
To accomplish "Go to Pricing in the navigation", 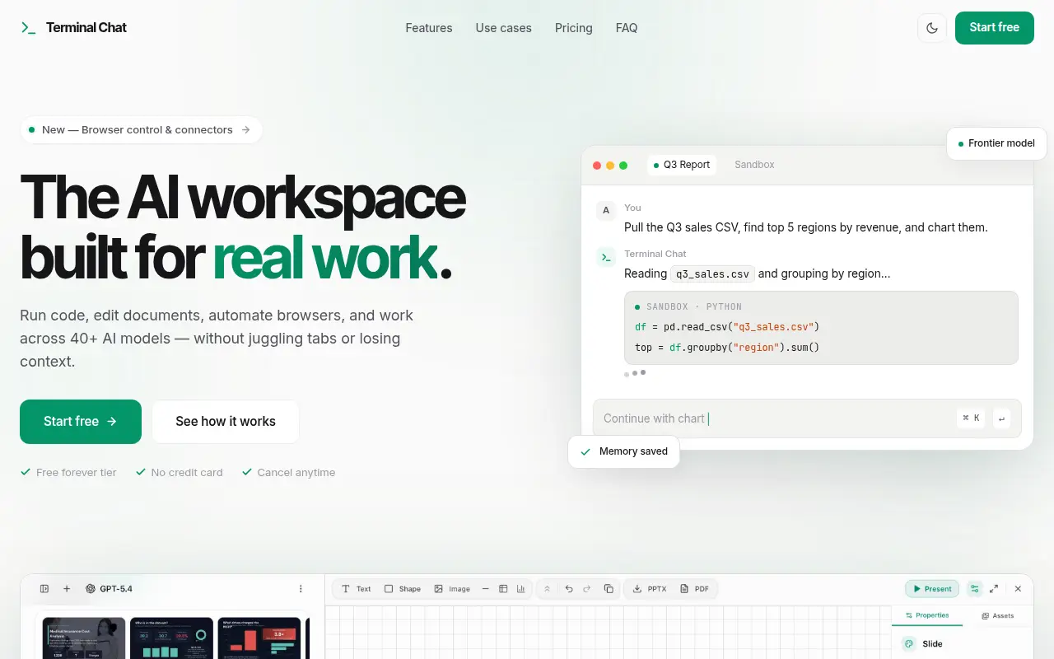I will [574, 28].
